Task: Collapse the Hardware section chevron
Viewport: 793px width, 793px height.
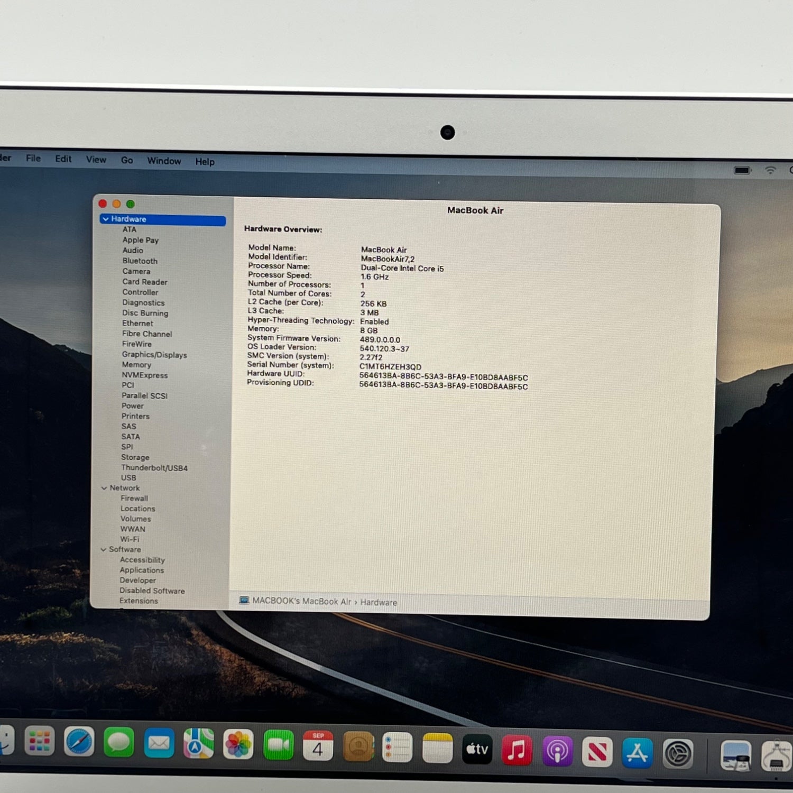Action: [x=106, y=219]
